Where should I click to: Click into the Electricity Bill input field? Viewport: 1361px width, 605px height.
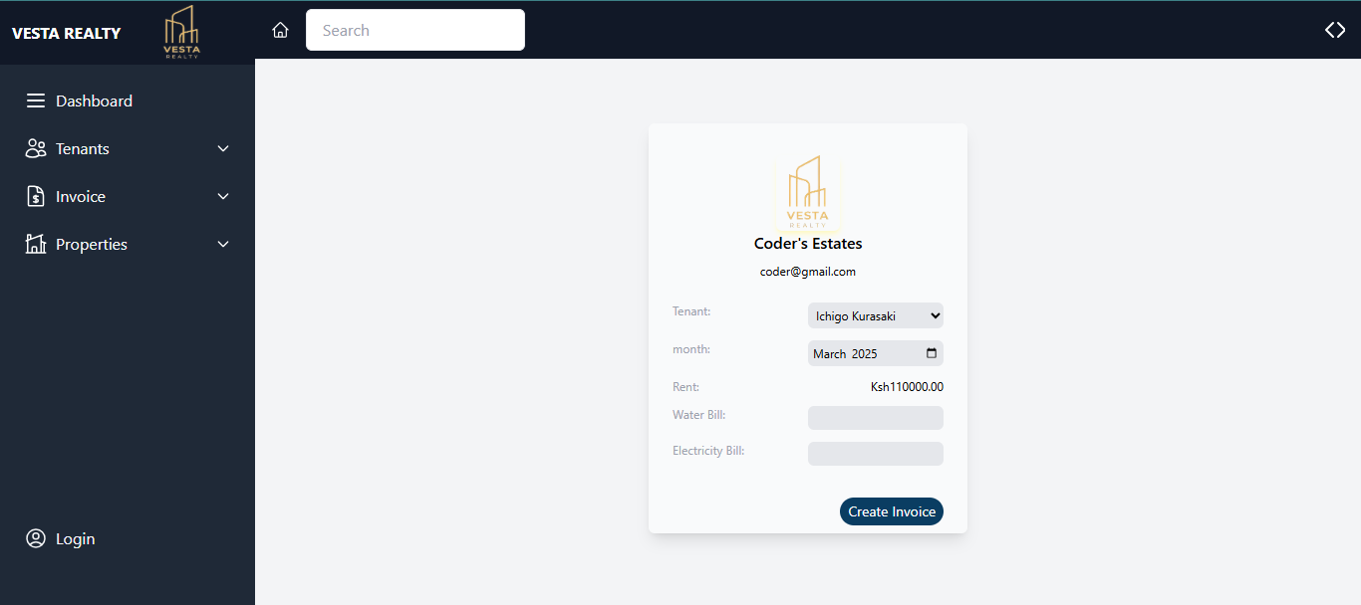875,454
